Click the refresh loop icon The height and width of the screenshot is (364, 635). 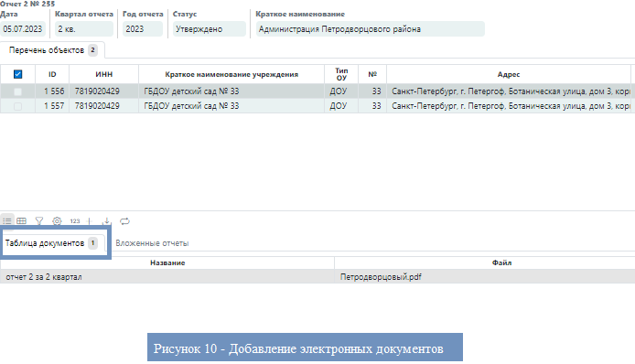pyautogui.click(x=124, y=221)
